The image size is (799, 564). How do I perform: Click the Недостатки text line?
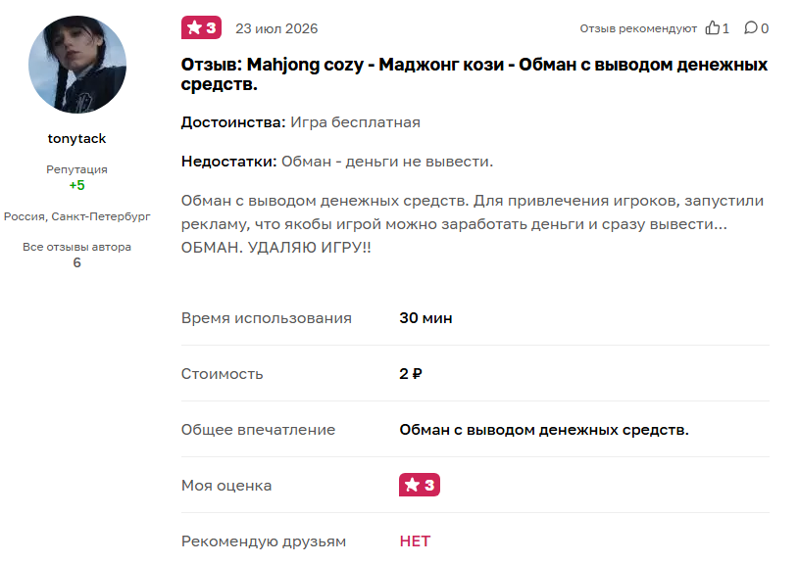pos(337,162)
